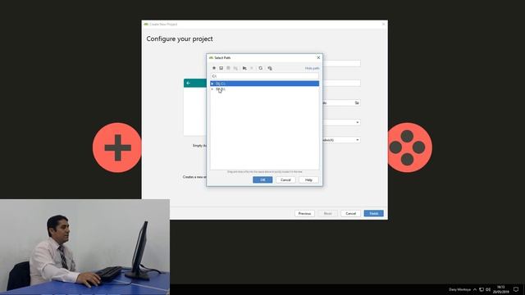525x295 pixels.
Task: Close the Select Path dialog
Action: click(x=318, y=57)
